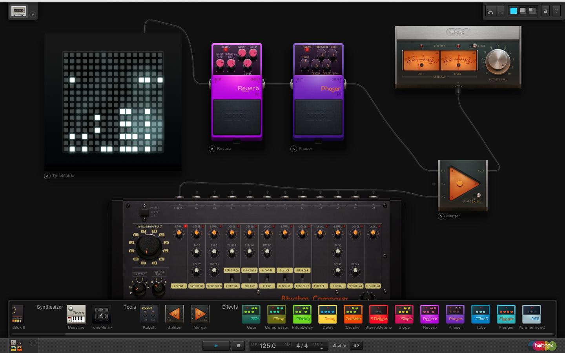Remove the Merger device using its X
Viewport: 565px width, 353px height.
click(x=441, y=216)
